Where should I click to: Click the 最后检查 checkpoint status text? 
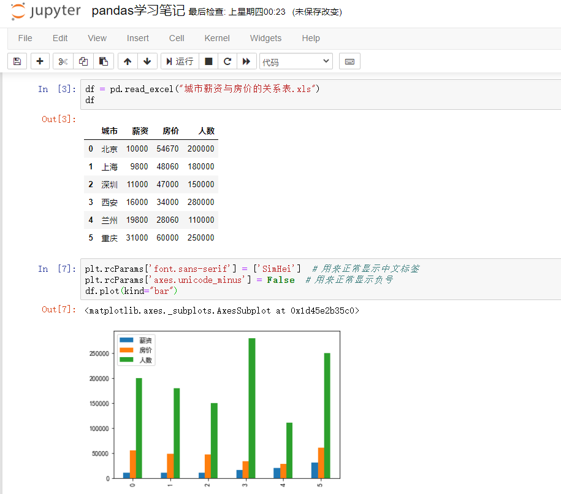click(237, 12)
